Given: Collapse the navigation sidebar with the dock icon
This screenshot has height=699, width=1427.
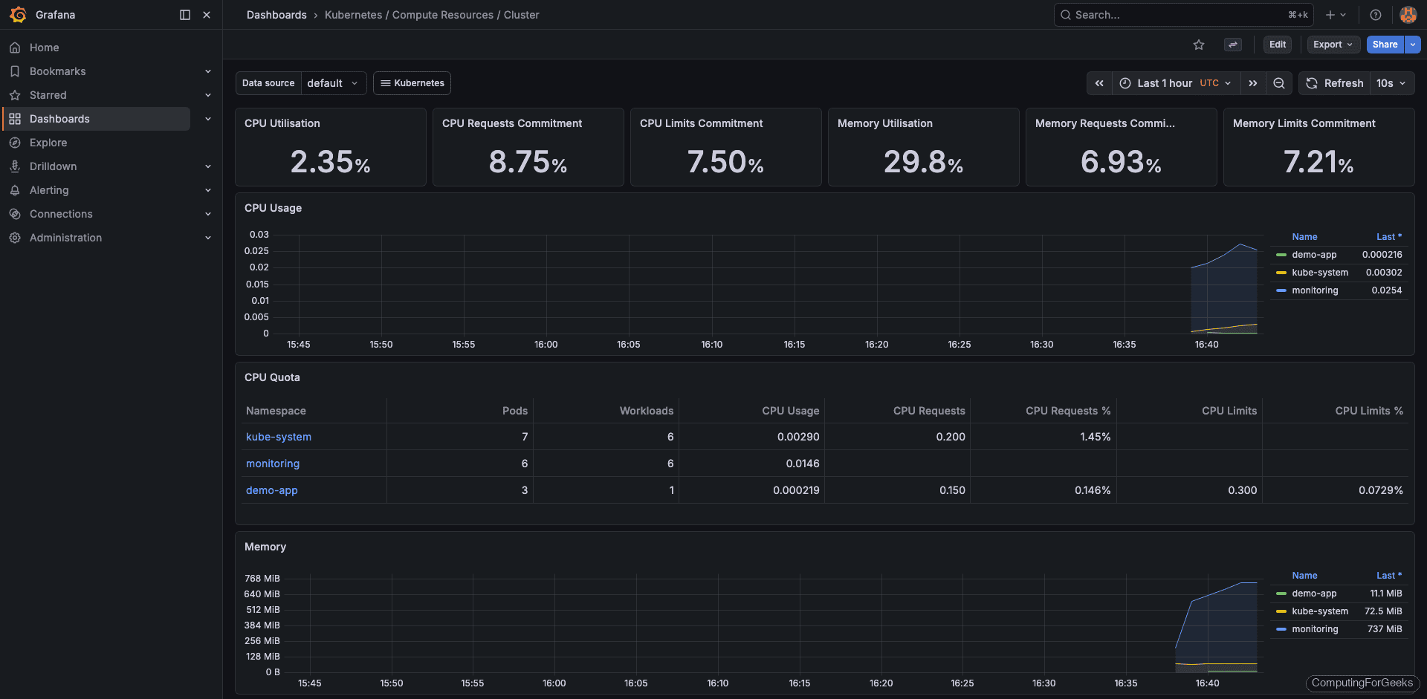Looking at the screenshot, I should tap(184, 15).
